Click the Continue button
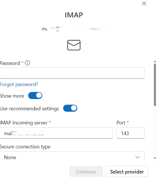 click(x=86, y=172)
